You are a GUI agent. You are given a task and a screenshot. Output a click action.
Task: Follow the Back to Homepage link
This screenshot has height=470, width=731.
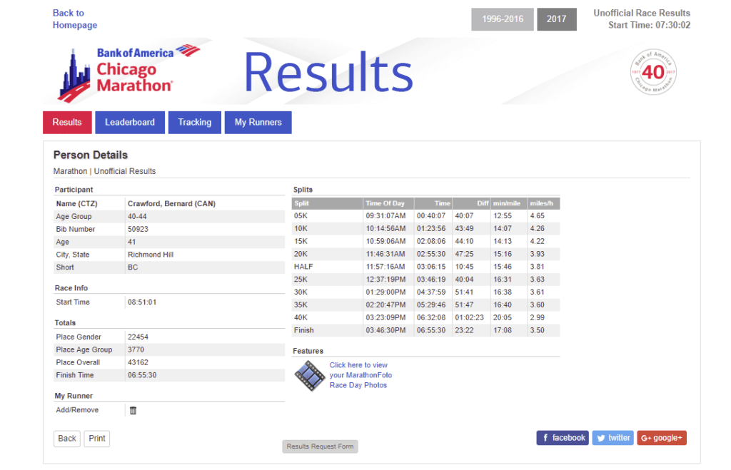[x=74, y=19]
